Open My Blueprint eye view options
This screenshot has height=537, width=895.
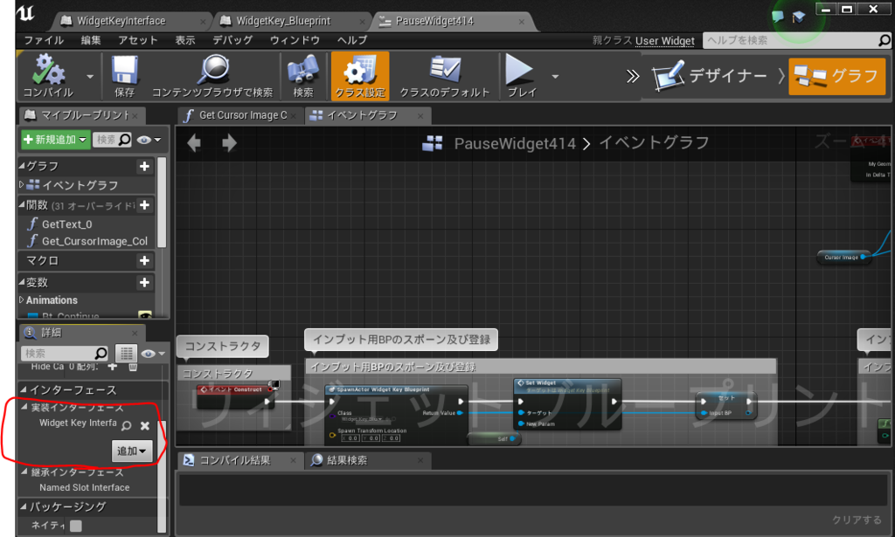coord(149,140)
